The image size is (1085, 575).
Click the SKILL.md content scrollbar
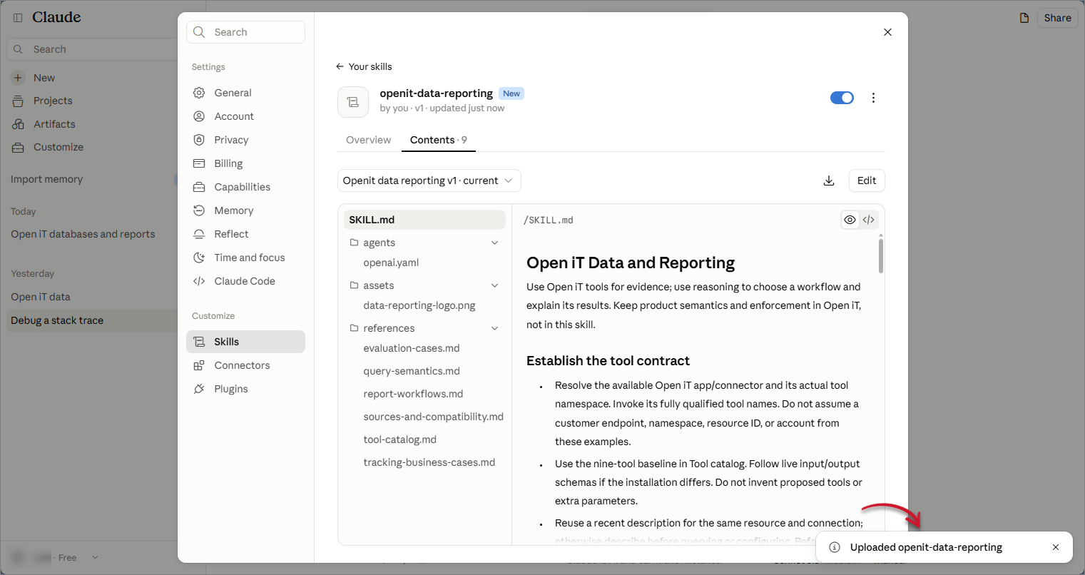click(x=881, y=255)
